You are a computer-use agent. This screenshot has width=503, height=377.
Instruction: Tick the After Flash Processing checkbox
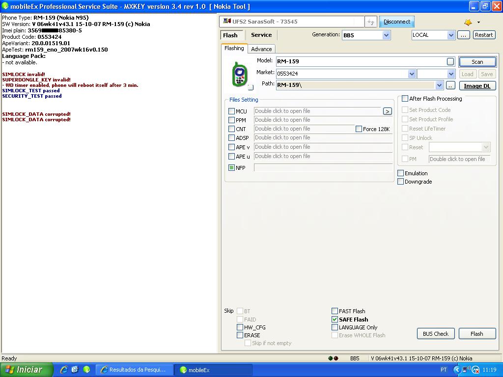click(x=405, y=99)
